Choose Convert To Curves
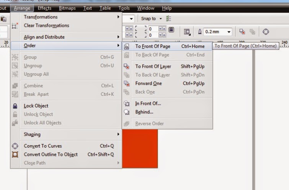 pos(66,146)
